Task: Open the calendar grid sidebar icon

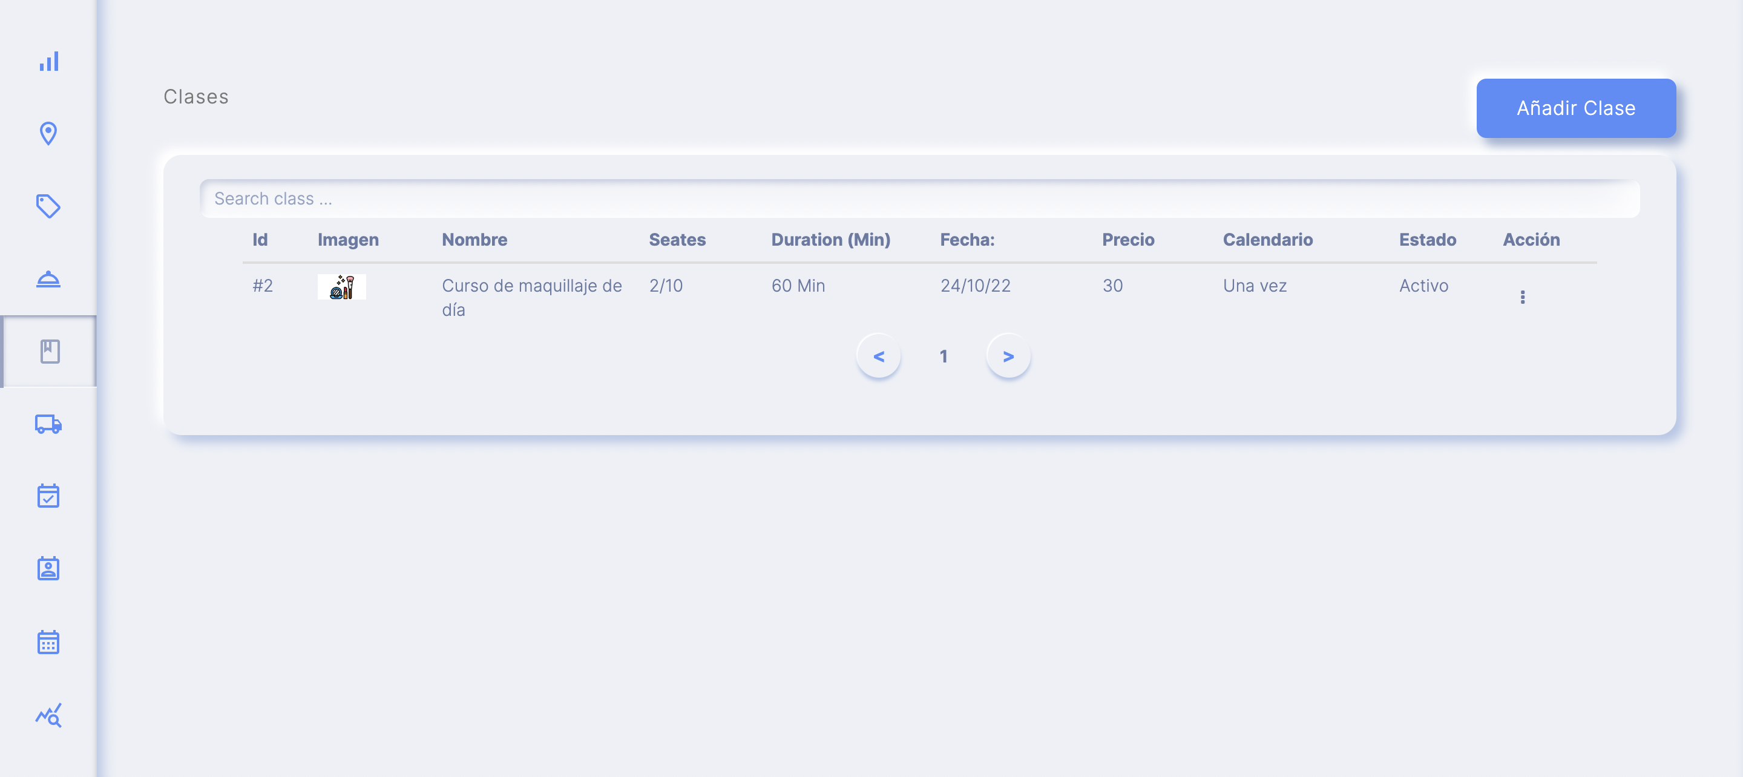Action: click(48, 641)
